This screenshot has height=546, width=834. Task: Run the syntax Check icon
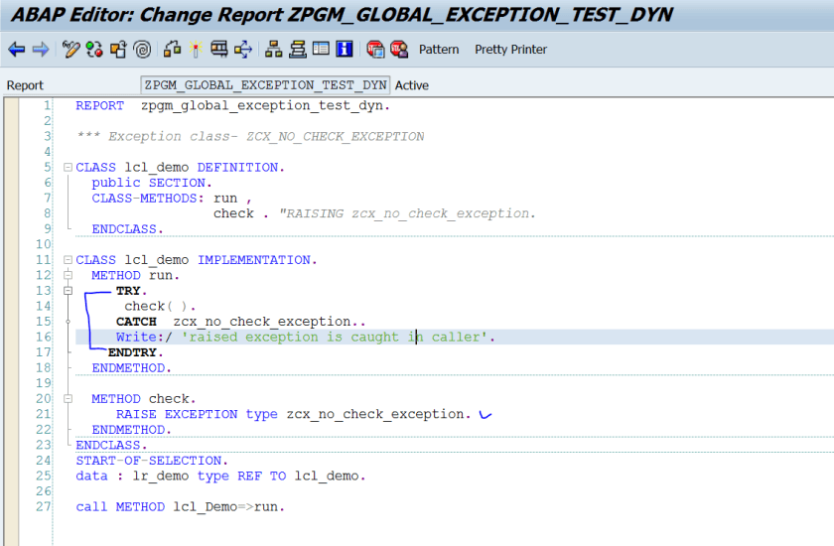[x=172, y=50]
